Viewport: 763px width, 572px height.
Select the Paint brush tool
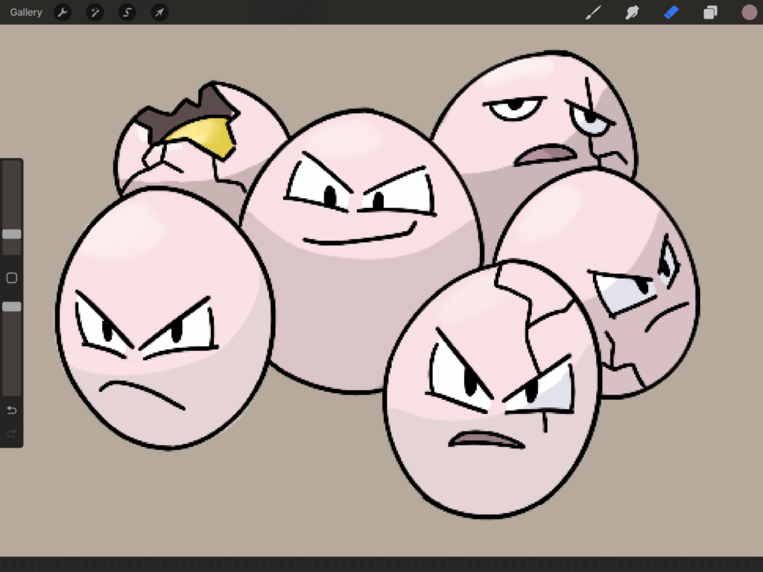coord(593,12)
